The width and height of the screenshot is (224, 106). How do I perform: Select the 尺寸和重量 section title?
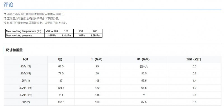[x=14, y=50]
